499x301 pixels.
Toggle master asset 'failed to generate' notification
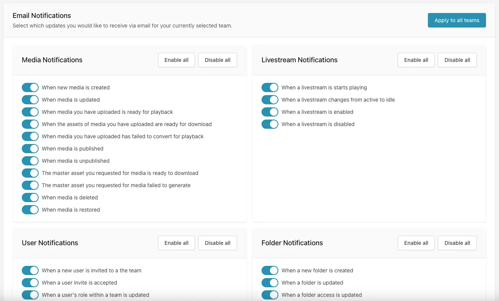pos(30,185)
